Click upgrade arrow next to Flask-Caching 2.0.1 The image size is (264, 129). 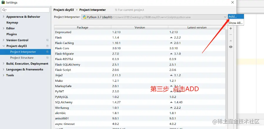point(171,43)
